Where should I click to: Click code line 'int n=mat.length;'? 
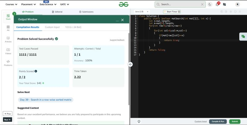click(x=160, y=21)
